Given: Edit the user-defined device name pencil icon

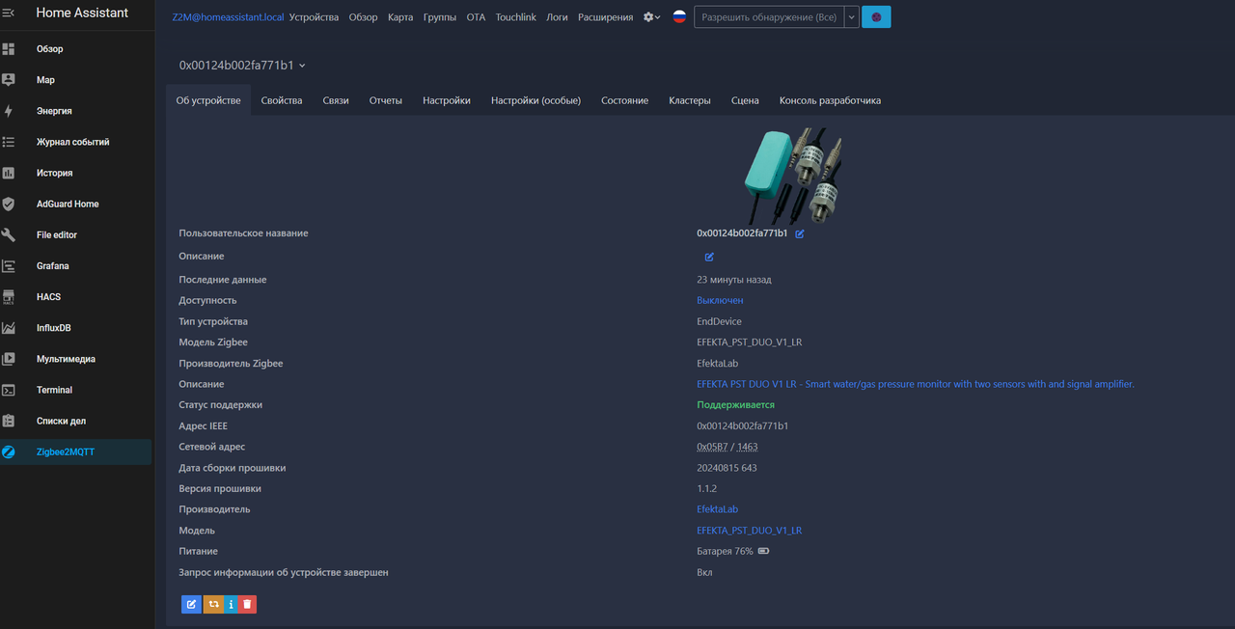Looking at the screenshot, I should (800, 233).
